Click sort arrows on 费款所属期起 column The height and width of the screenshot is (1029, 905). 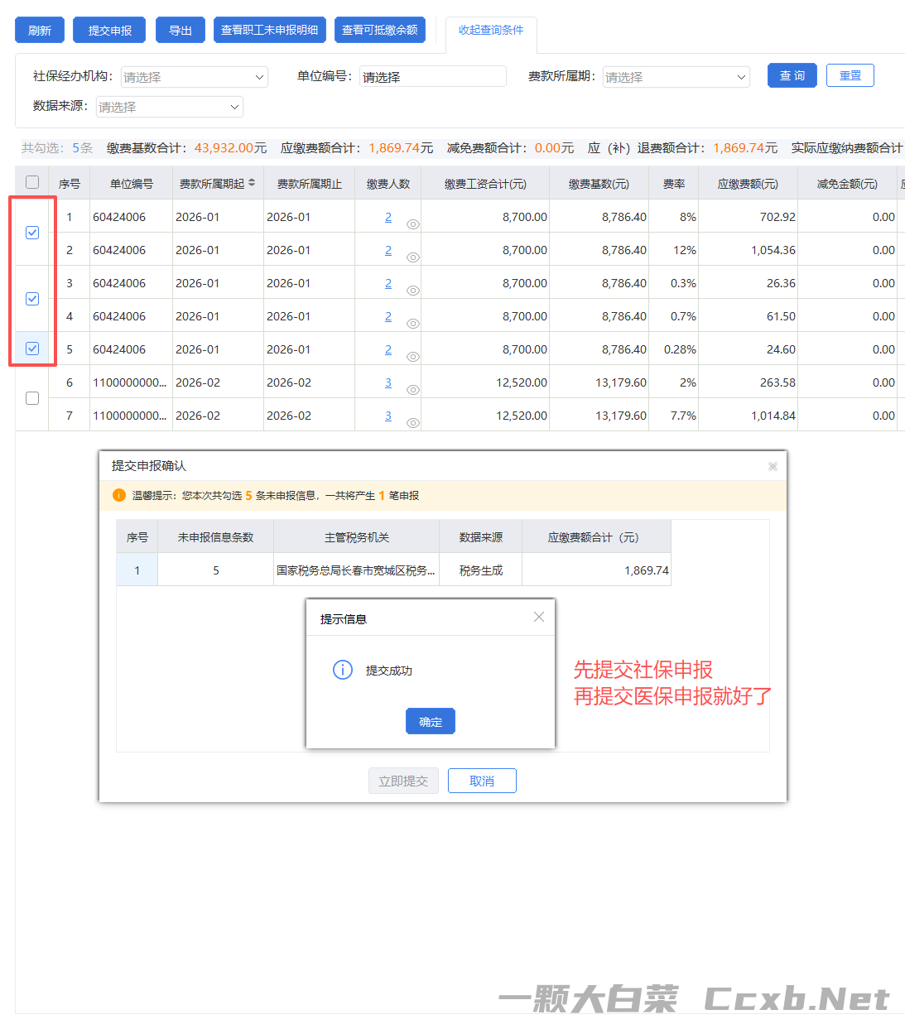(252, 183)
